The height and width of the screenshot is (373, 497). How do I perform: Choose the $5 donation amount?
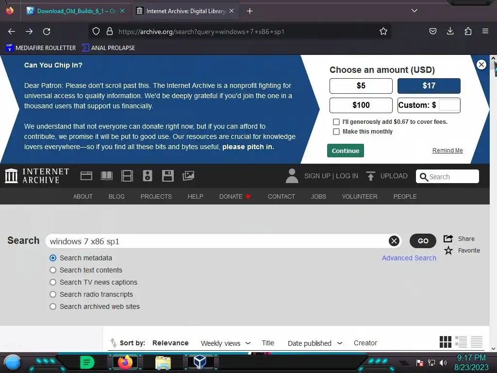(361, 85)
